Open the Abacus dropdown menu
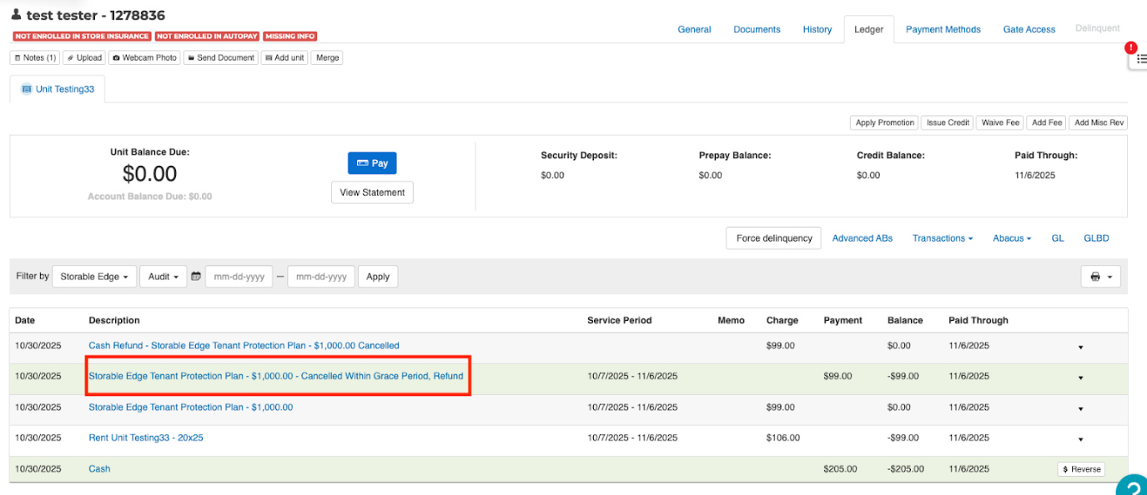Image resolution: width=1147 pixels, height=495 pixels. pyautogui.click(x=1011, y=238)
